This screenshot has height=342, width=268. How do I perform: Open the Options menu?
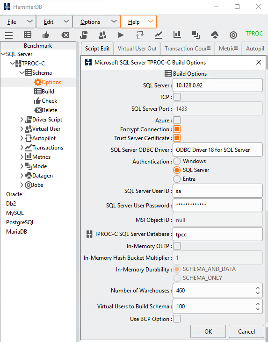click(x=96, y=21)
